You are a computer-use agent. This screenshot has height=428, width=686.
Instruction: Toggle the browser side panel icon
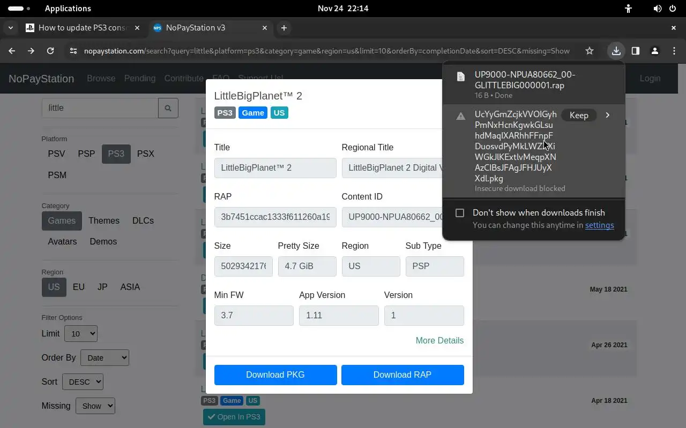[x=636, y=51]
